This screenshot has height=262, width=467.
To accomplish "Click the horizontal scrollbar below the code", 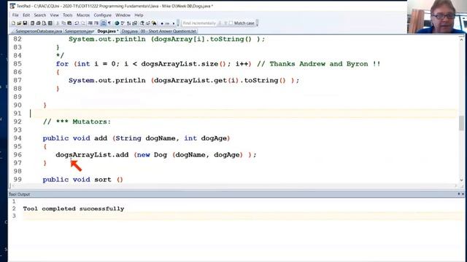I will click(233, 186).
